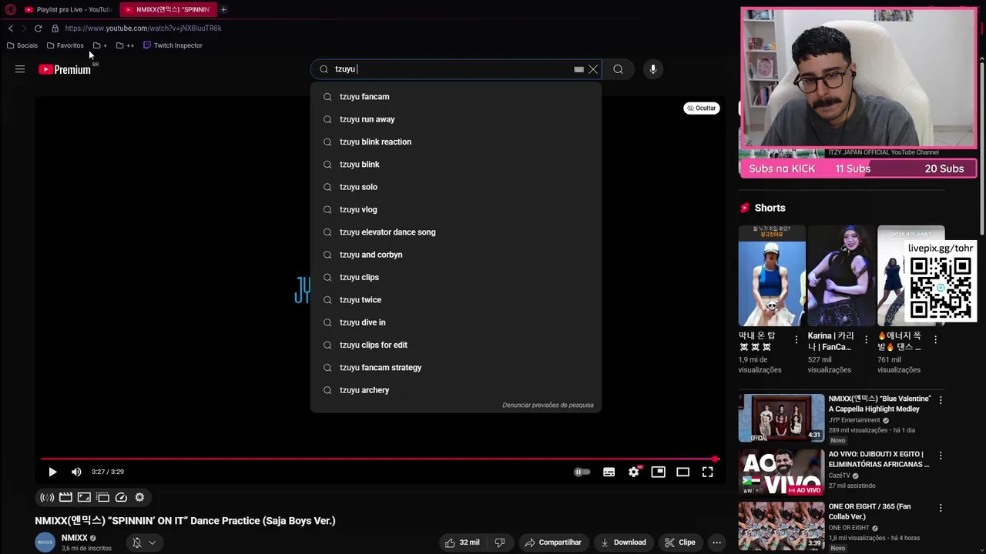Open player settings gear with HD badge
This screenshot has height=554, width=986.
[633, 472]
